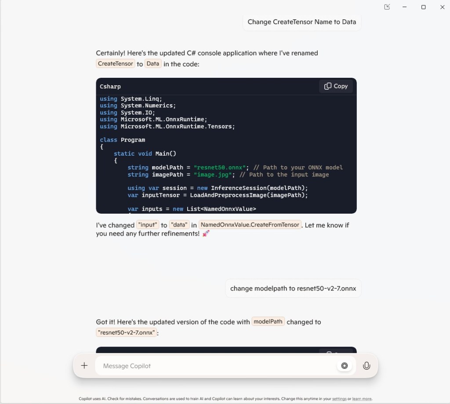The image size is (450, 404).
Task: Click the "class Program" line in code
Action: pyautogui.click(x=122, y=140)
